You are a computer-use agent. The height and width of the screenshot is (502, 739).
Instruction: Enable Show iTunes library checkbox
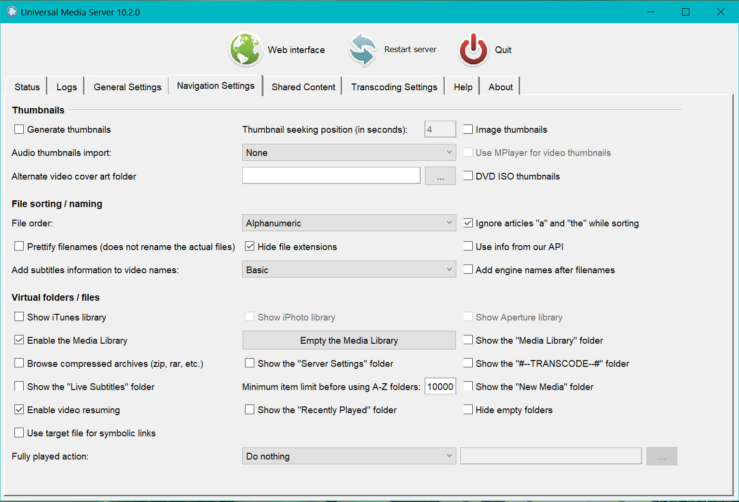tap(19, 317)
